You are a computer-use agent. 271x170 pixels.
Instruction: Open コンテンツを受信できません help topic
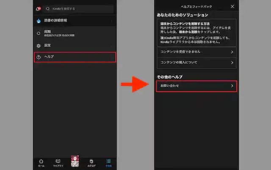pos(196,52)
